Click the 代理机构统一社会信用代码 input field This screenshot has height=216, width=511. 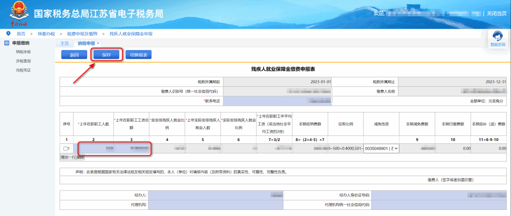[439, 205]
